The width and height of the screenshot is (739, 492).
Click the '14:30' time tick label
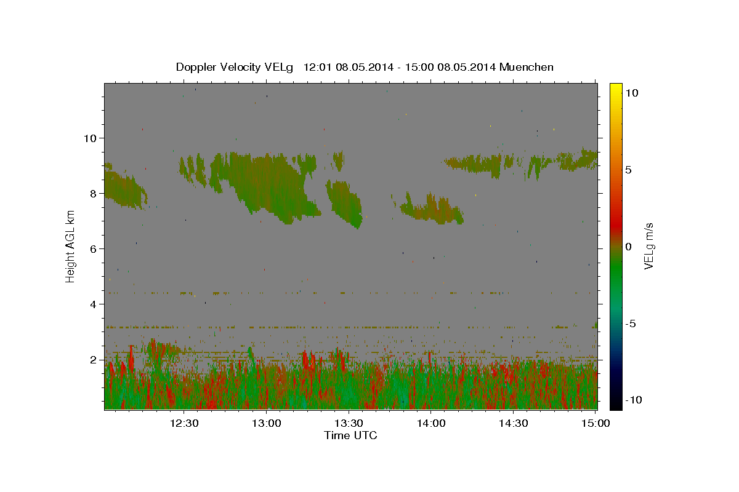[x=514, y=423]
